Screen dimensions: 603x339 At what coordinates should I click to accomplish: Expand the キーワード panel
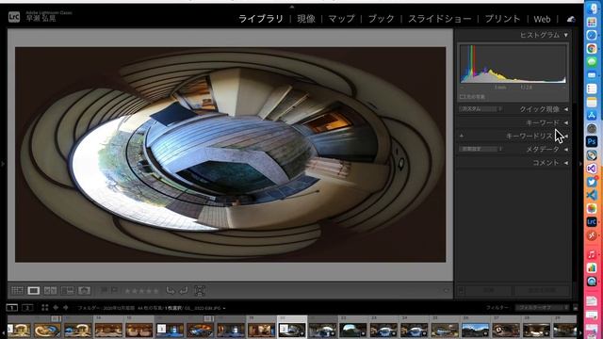coord(566,122)
